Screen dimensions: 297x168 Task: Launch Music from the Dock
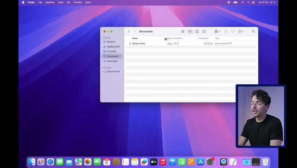coord(163,162)
